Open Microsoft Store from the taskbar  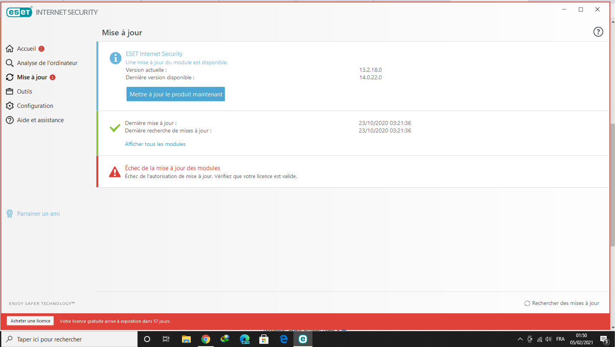pos(264,339)
